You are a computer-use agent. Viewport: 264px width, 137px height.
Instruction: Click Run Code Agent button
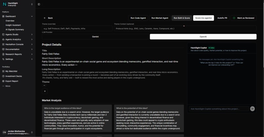[x=138, y=18]
